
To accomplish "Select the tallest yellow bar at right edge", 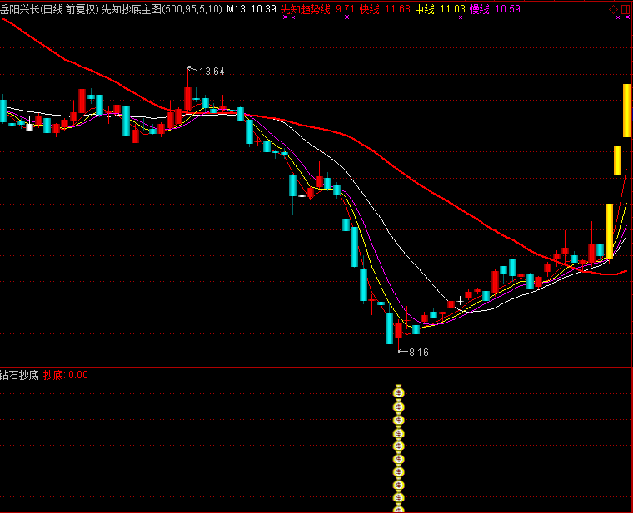I will click(626, 110).
